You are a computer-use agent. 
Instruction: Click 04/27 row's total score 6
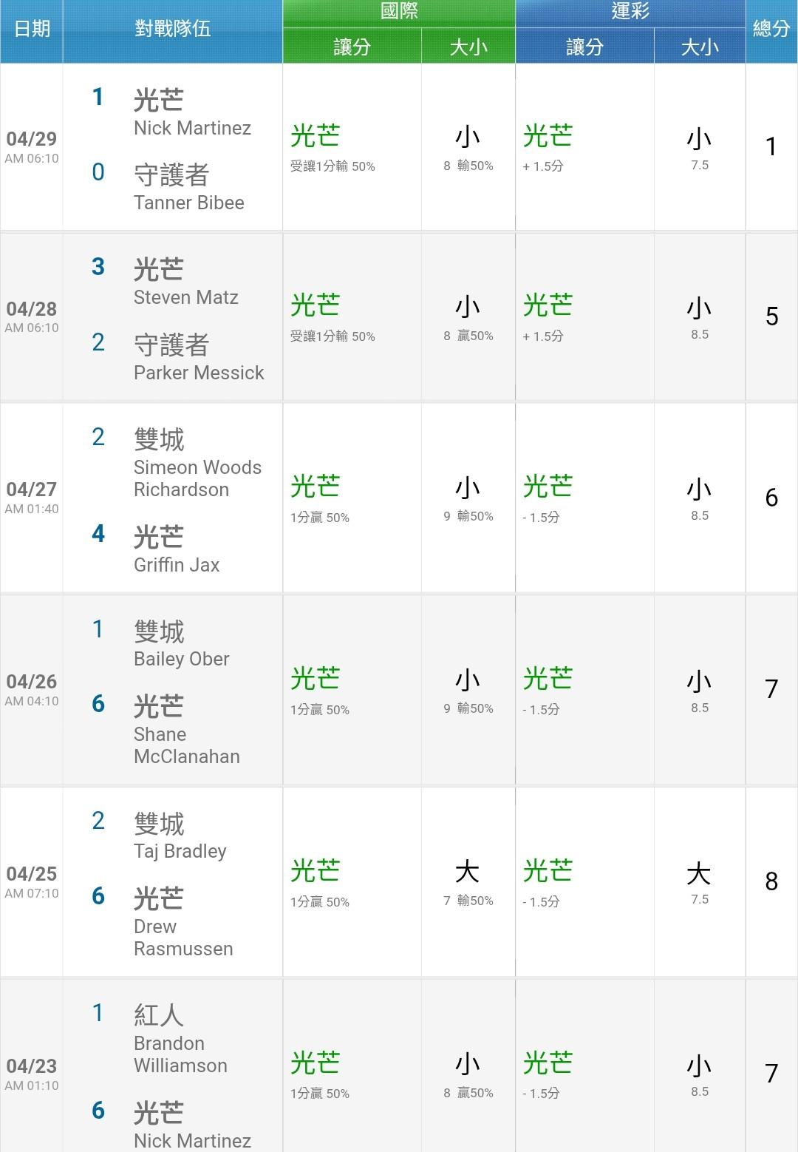pos(771,498)
